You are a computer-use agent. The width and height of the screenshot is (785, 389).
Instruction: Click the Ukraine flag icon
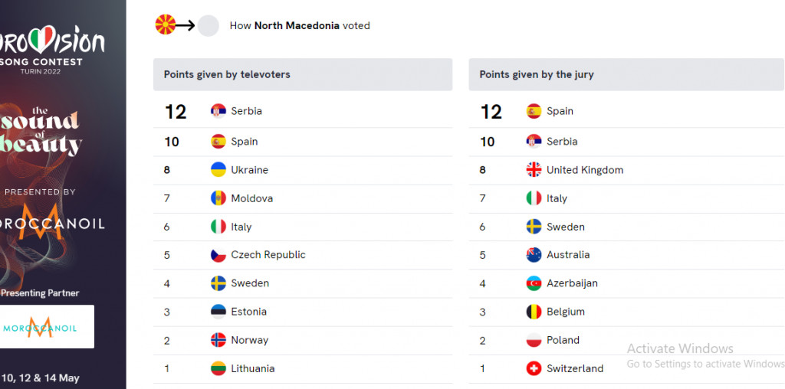pyautogui.click(x=218, y=169)
